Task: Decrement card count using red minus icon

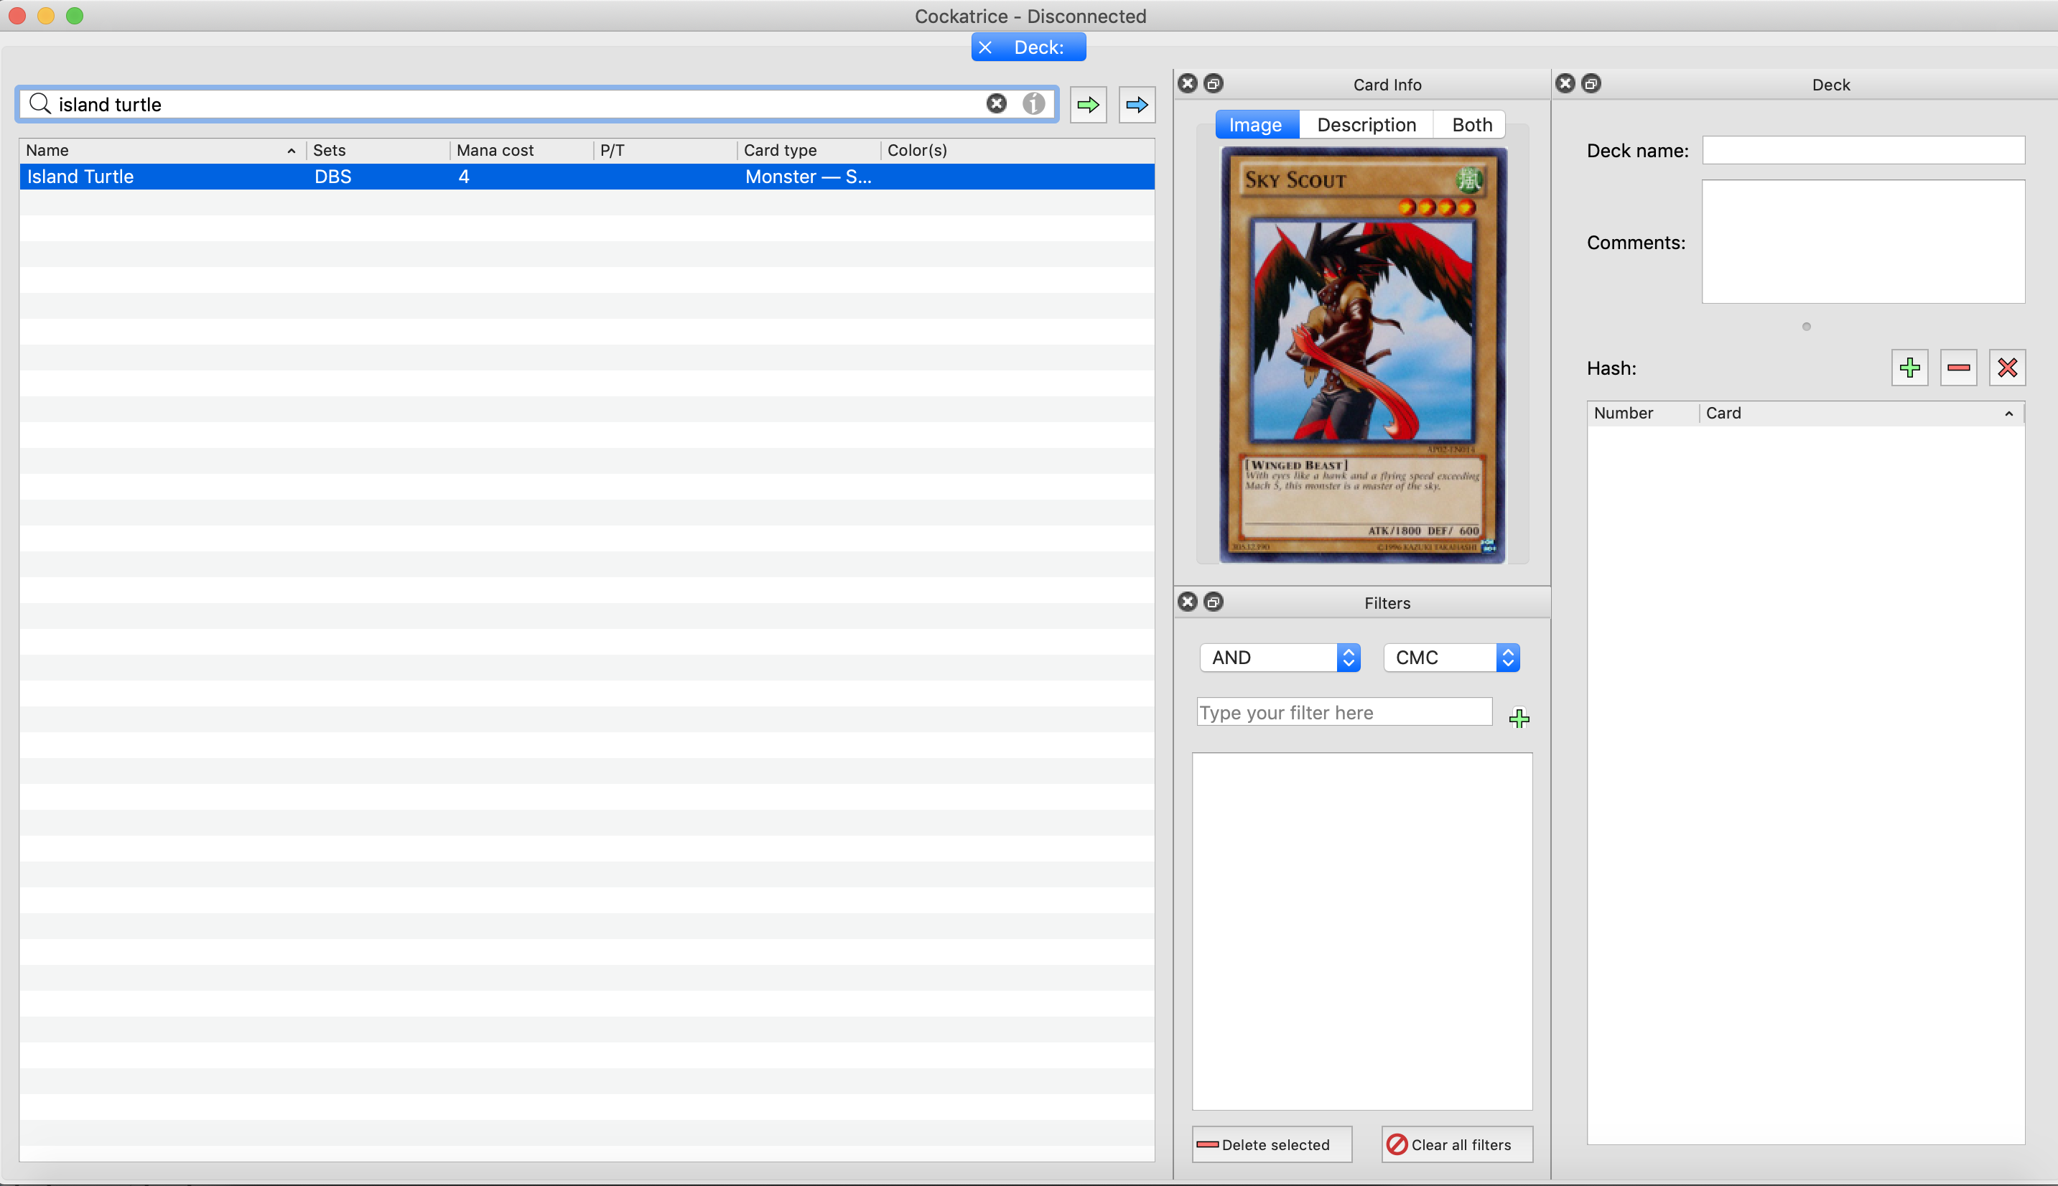Action: [1959, 368]
